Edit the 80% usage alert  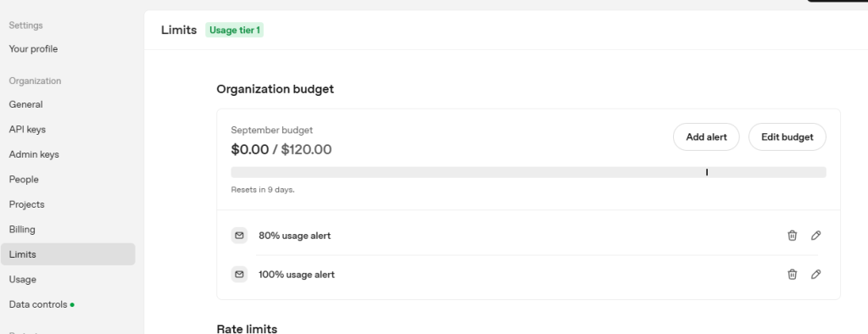815,236
